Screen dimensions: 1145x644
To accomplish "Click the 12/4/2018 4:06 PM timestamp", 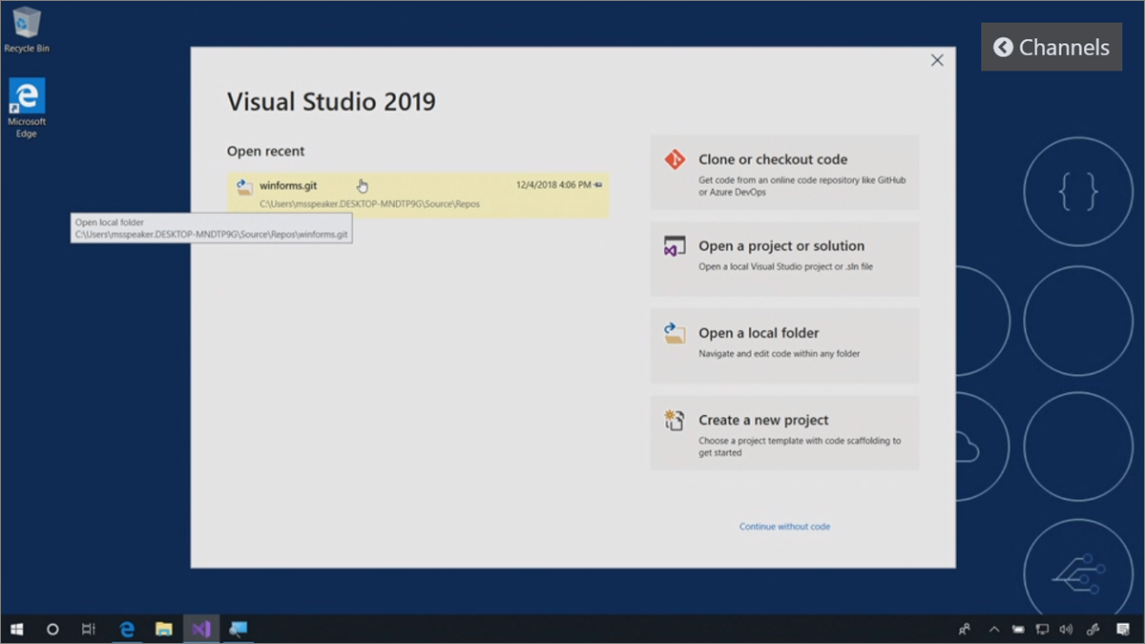I will coord(553,185).
